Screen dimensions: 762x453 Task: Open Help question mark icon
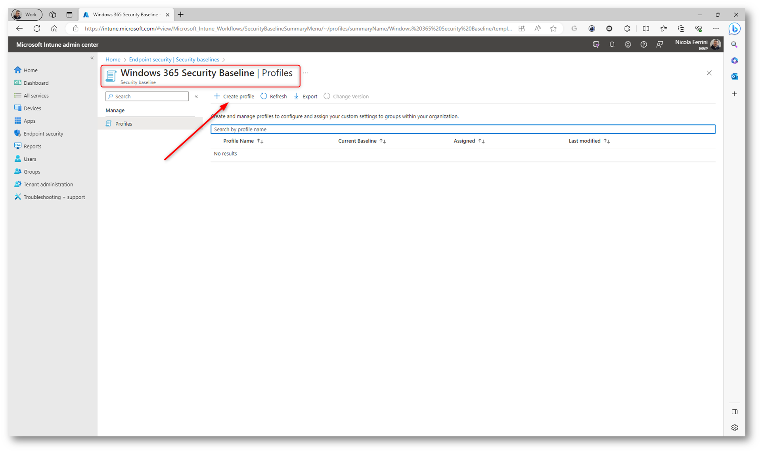click(644, 44)
